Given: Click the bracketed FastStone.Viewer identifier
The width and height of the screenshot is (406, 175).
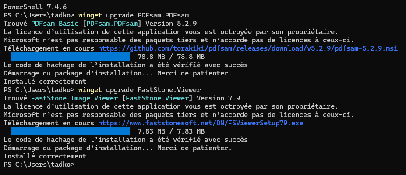Looking at the screenshot, I should click(157, 98).
